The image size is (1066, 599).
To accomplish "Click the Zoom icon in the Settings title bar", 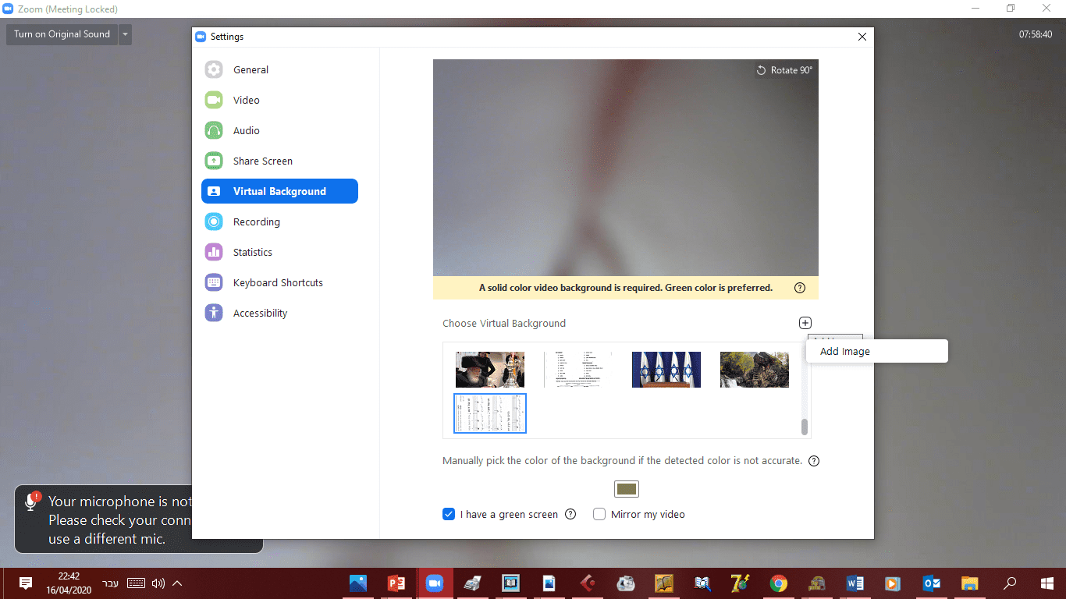I will 201,37.
